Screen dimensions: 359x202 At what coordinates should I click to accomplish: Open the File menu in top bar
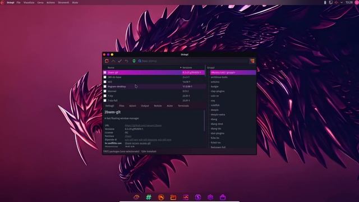point(19,2)
